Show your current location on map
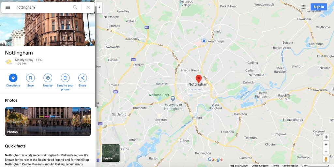334x167 pixels. (x=326, y=137)
